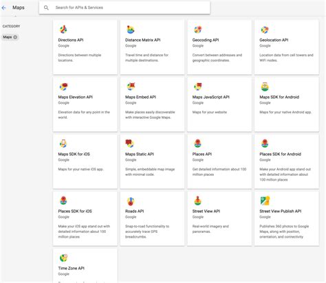The height and width of the screenshot is (283, 326).
Task: Click the Maps JavaScript API icon
Action: pos(197,87)
